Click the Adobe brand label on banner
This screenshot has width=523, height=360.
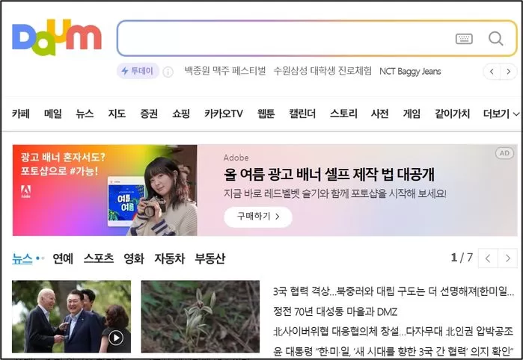click(236, 158)
